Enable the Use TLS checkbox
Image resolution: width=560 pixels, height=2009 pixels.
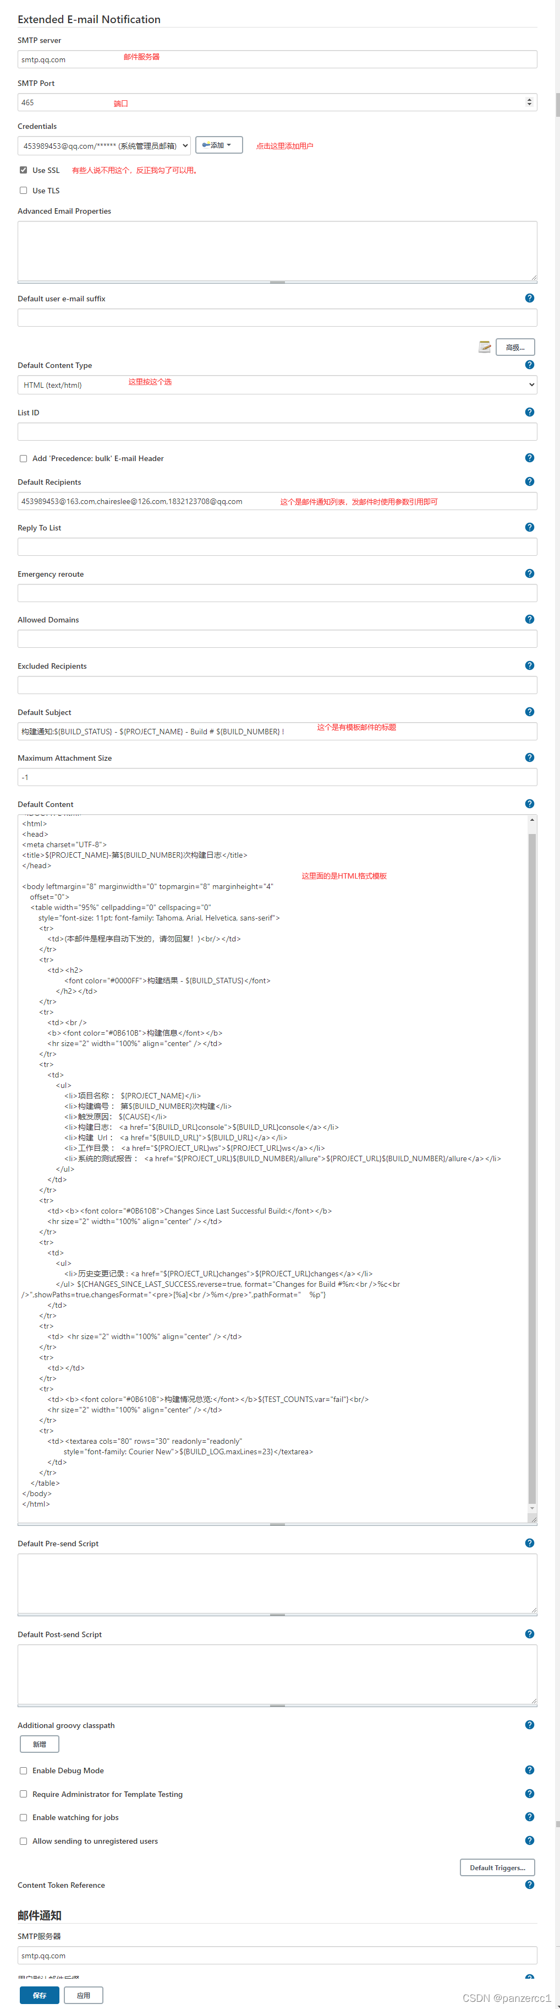(23, 190)
